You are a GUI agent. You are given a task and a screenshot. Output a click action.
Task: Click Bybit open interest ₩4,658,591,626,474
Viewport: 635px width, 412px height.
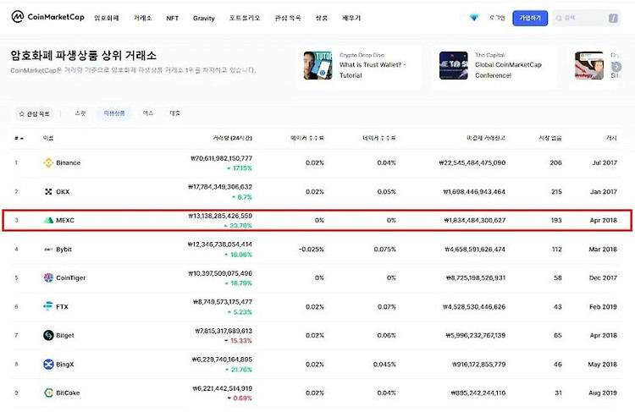475,250
